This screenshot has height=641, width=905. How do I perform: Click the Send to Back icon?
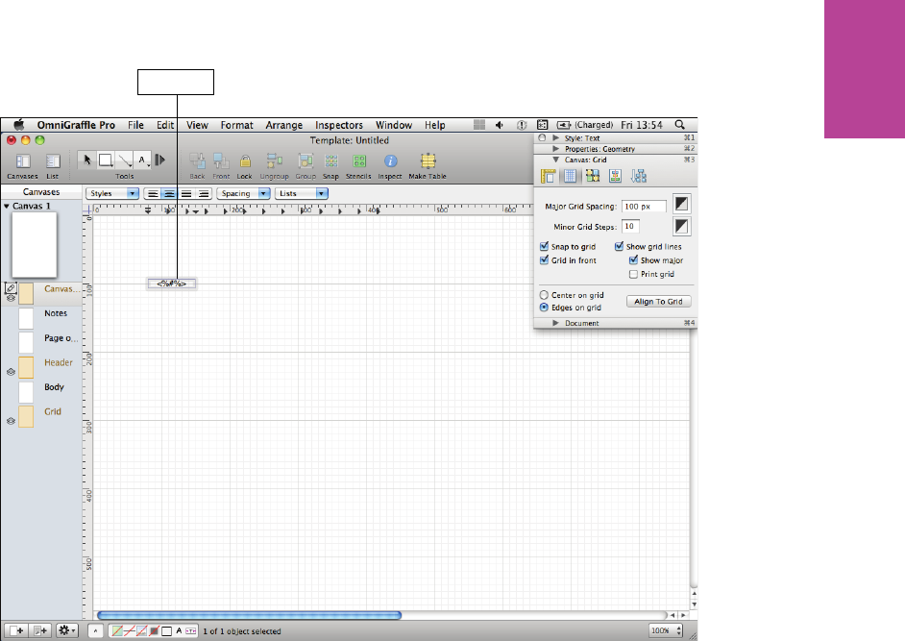point(197,161)
